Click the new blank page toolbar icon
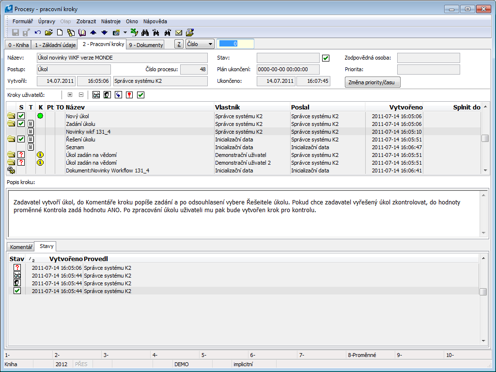Viewport: 496px width, 372px height. (x=60, y=32)
